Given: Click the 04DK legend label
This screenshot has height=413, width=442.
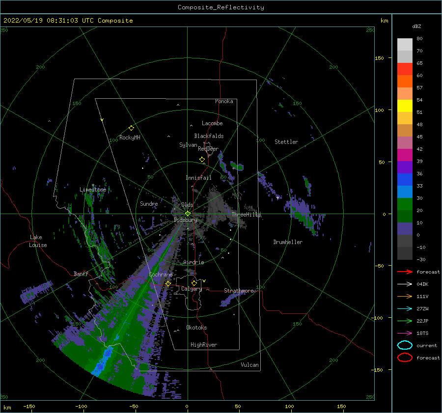Looking at the screenshot, I should [x=422, y=284].
